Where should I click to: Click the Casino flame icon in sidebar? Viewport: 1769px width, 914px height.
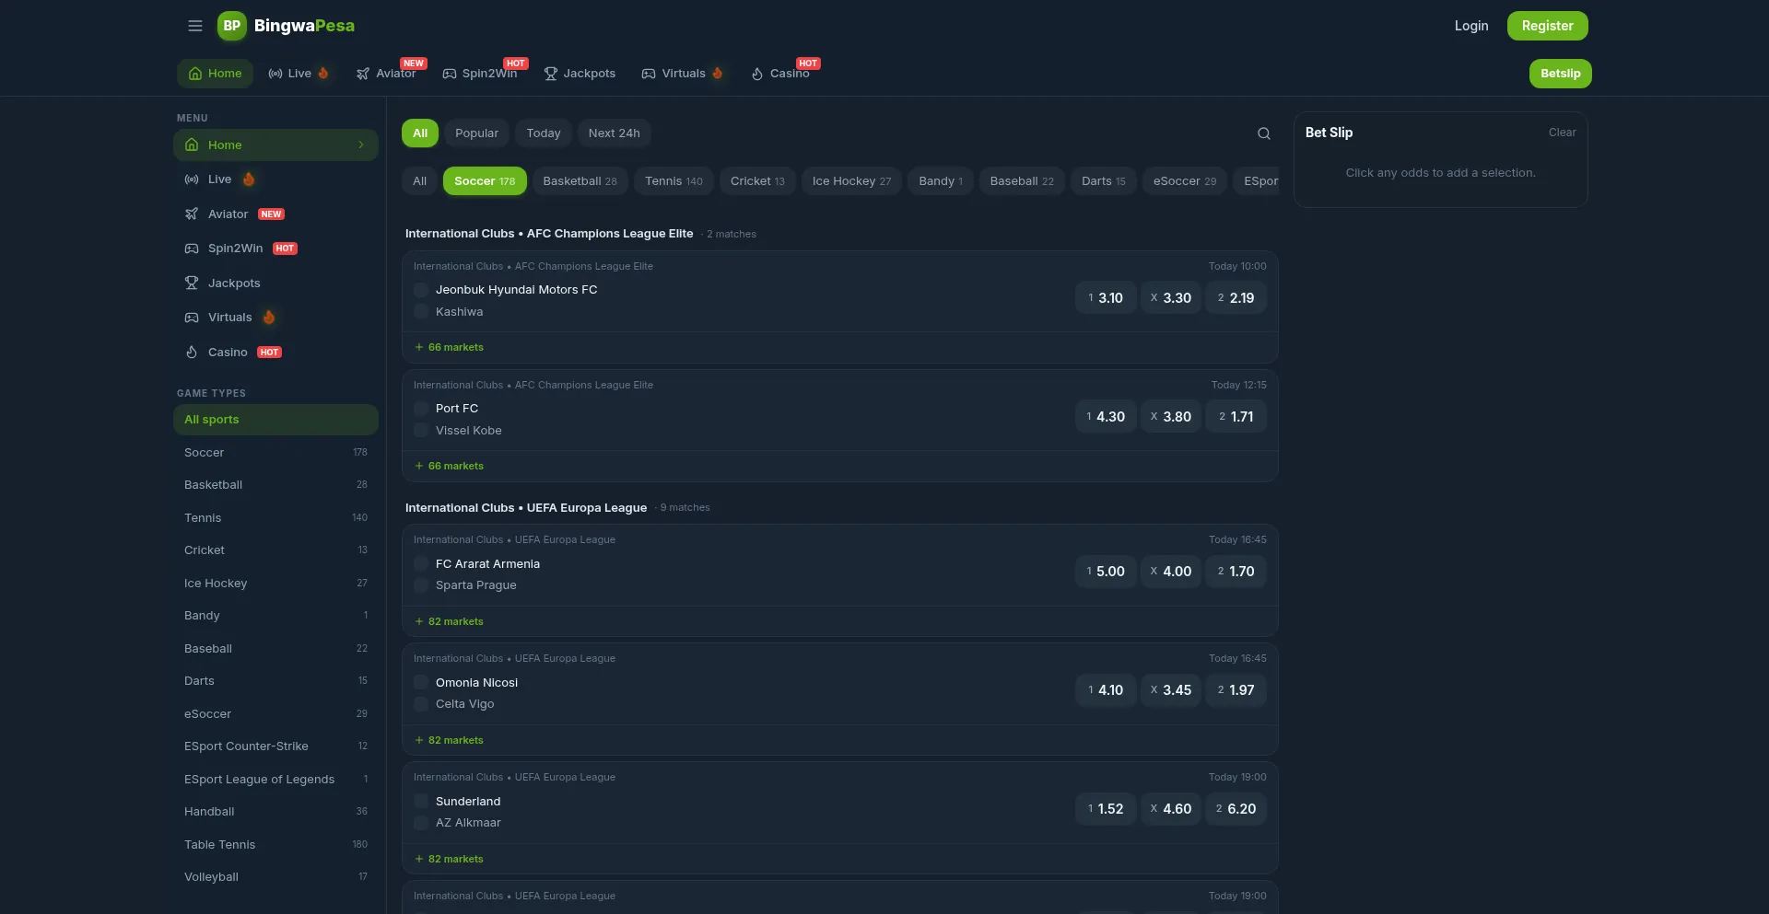(x=192, y=353)
